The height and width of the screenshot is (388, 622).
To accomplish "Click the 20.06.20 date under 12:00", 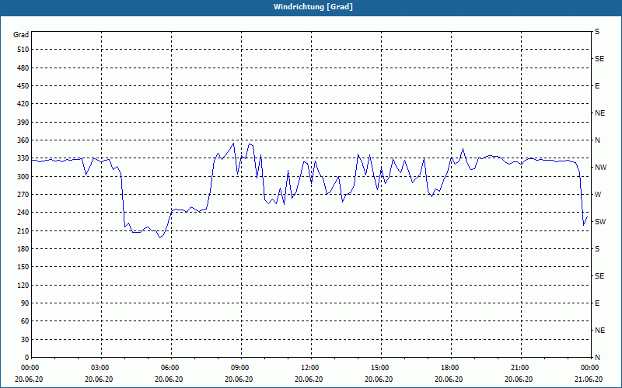I will [x=309, y=379].
